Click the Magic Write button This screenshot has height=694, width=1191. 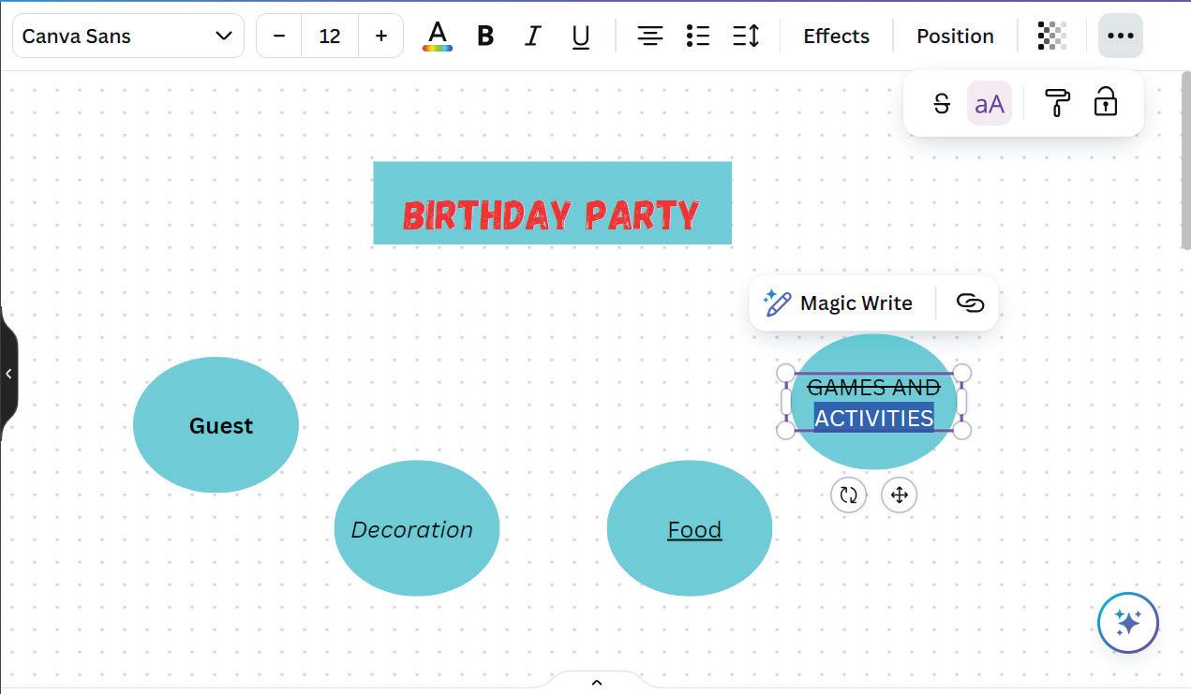(838, 303)
